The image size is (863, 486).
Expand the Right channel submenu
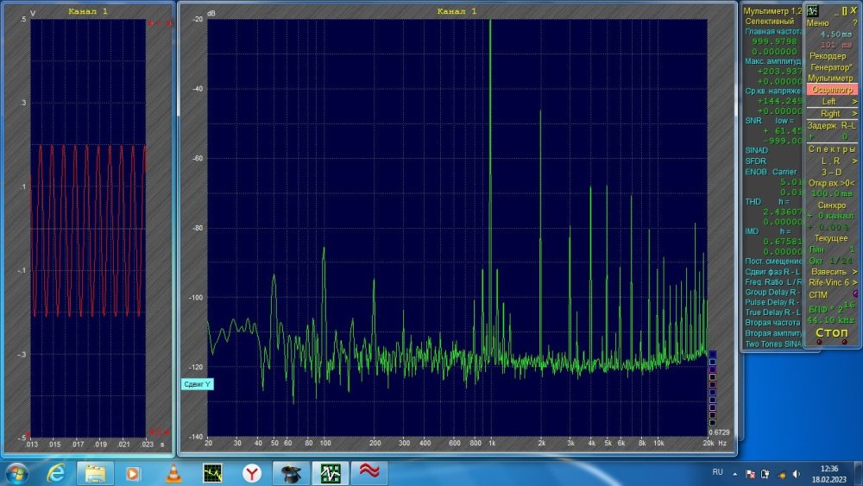tap(832, 113)
